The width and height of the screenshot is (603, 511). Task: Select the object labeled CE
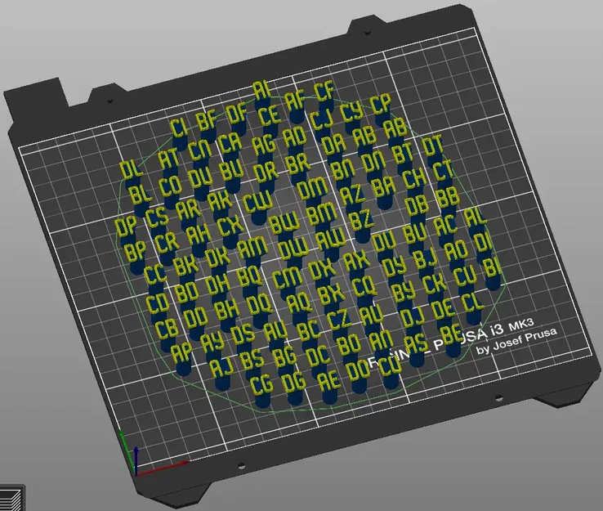[x=269, y=116]
